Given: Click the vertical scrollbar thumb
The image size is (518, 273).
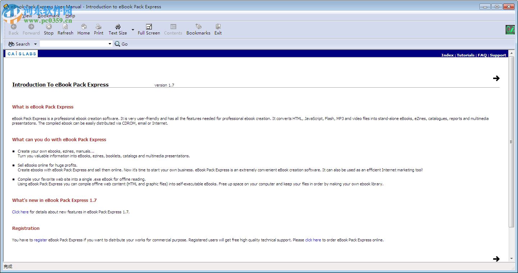Looking at the screenshot, I should point(511,142).
